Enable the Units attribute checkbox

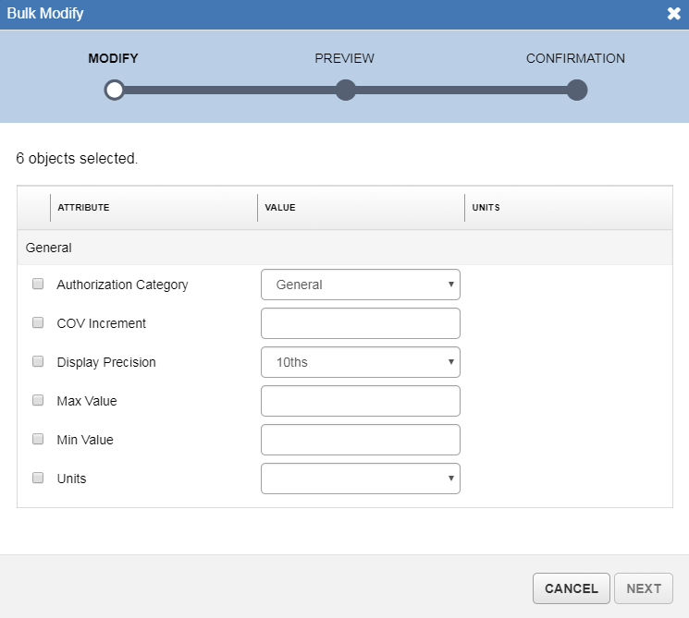[38, 479]
